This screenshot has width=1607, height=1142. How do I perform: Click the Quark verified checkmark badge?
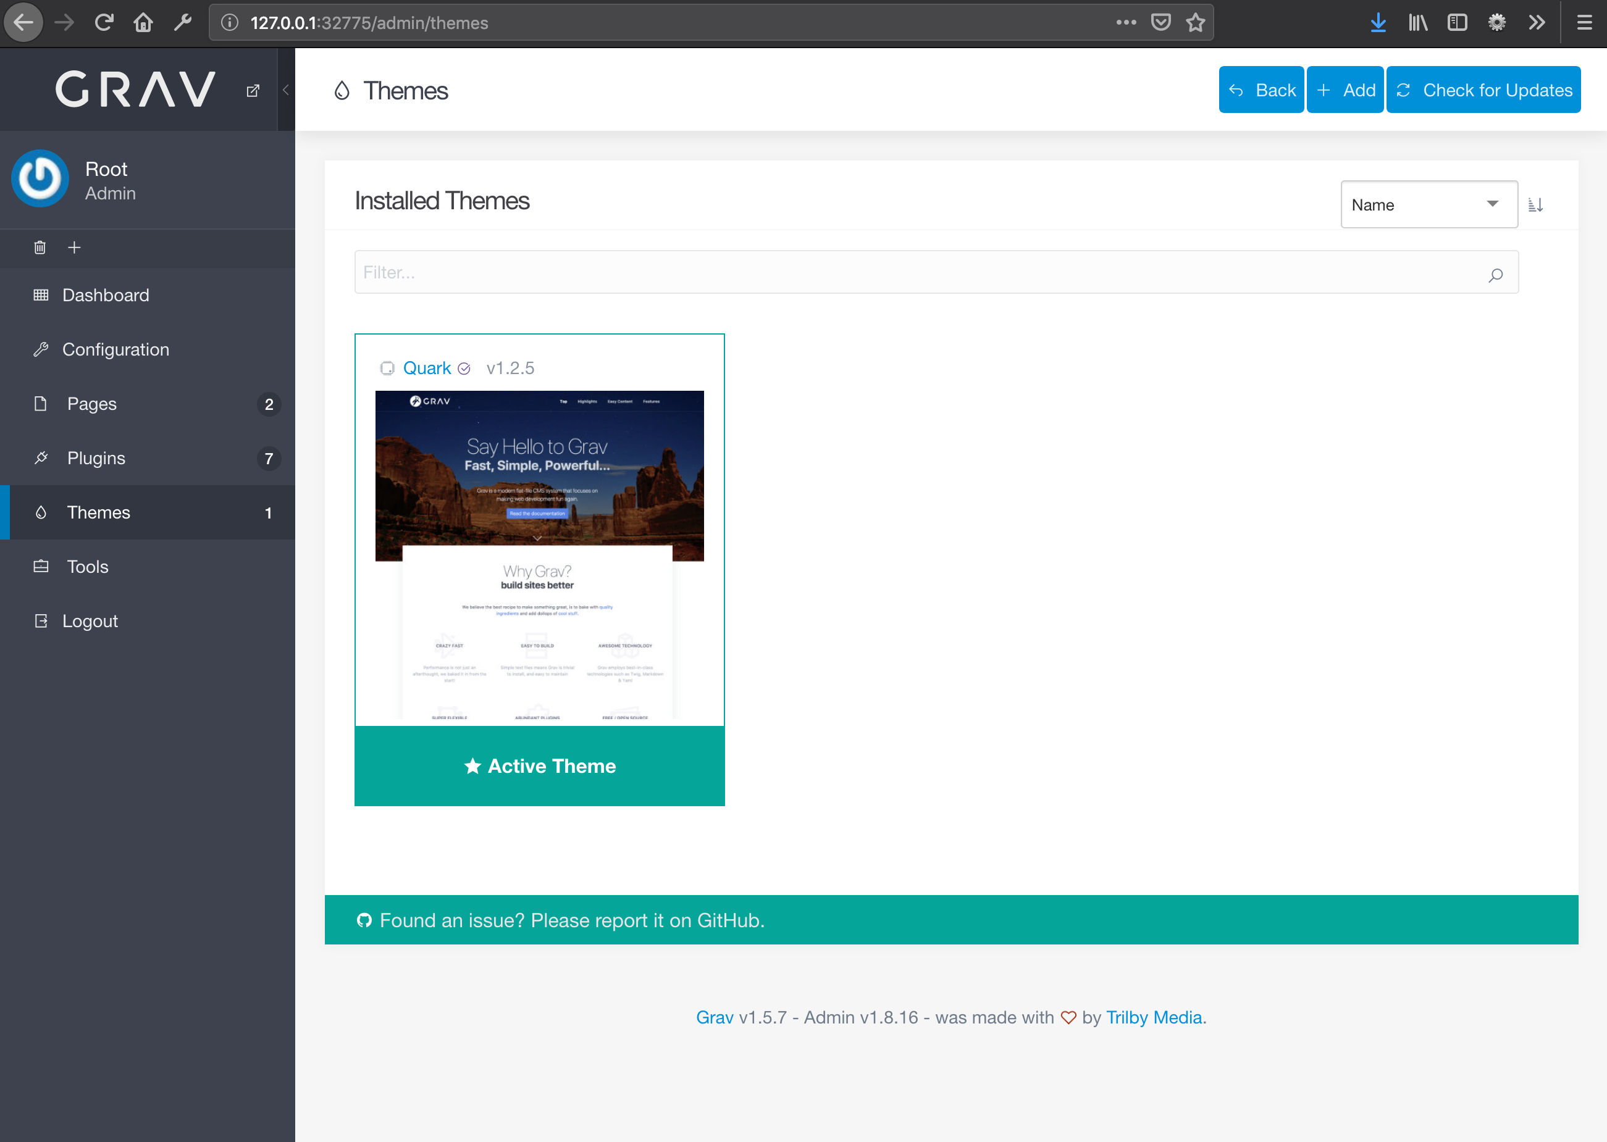tap(464, 369)
